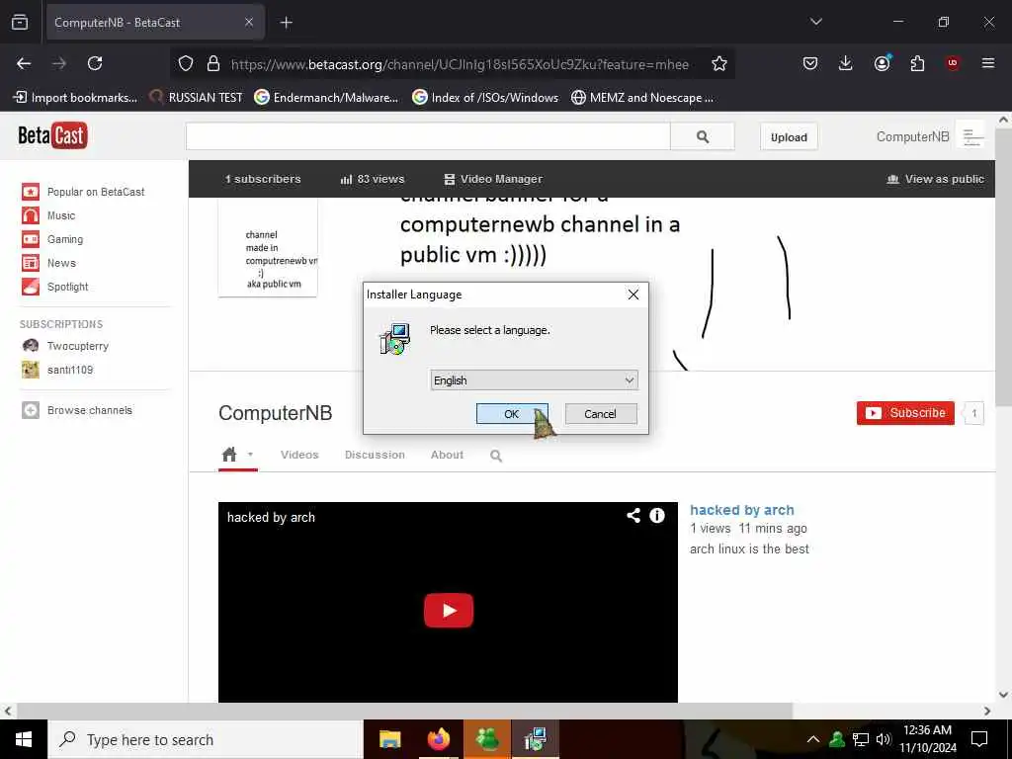This screenshot has height=759, width=1012.
Task: Open Firefox hamburger menu
Action: pos(987,63)
